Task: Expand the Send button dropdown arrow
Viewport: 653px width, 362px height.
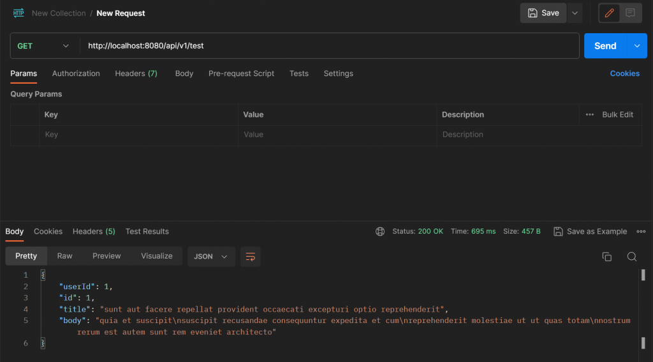Action: click(636, 46)
